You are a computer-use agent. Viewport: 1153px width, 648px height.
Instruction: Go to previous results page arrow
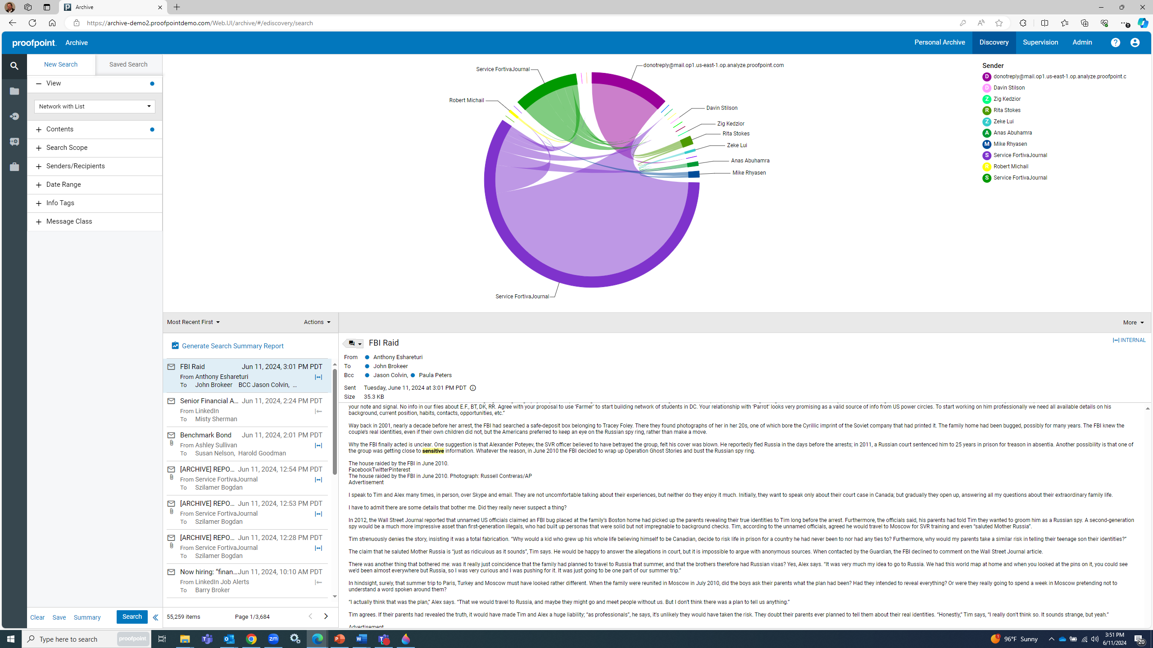pos(310,616)
